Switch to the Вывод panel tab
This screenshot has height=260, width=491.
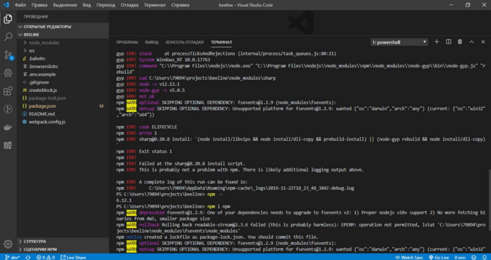(152, 42)
